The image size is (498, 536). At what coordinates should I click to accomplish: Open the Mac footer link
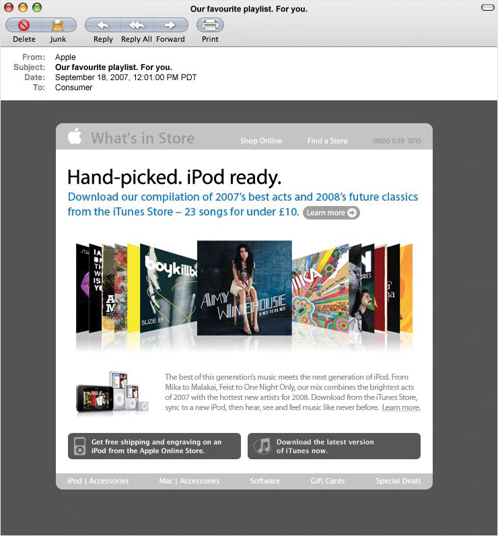tap(166, 481)
